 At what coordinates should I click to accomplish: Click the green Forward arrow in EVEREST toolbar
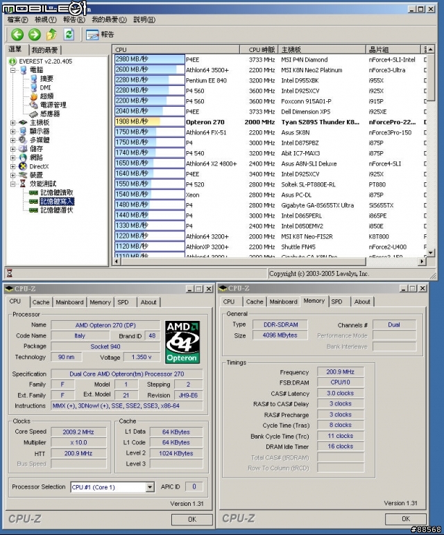35,35
